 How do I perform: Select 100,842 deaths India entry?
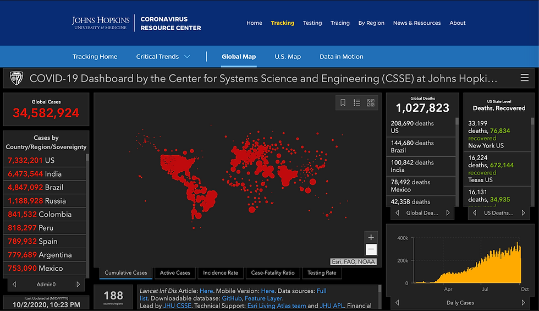click(421, 166)
